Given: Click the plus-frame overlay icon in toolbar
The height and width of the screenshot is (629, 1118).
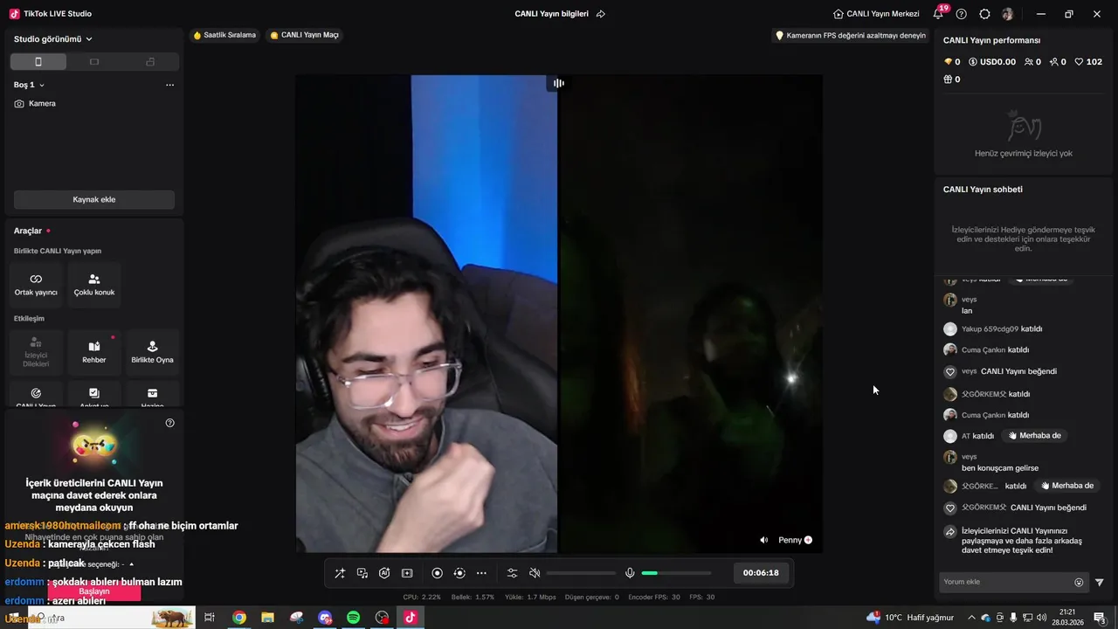Looking at the screenshot, I should 407,573.
